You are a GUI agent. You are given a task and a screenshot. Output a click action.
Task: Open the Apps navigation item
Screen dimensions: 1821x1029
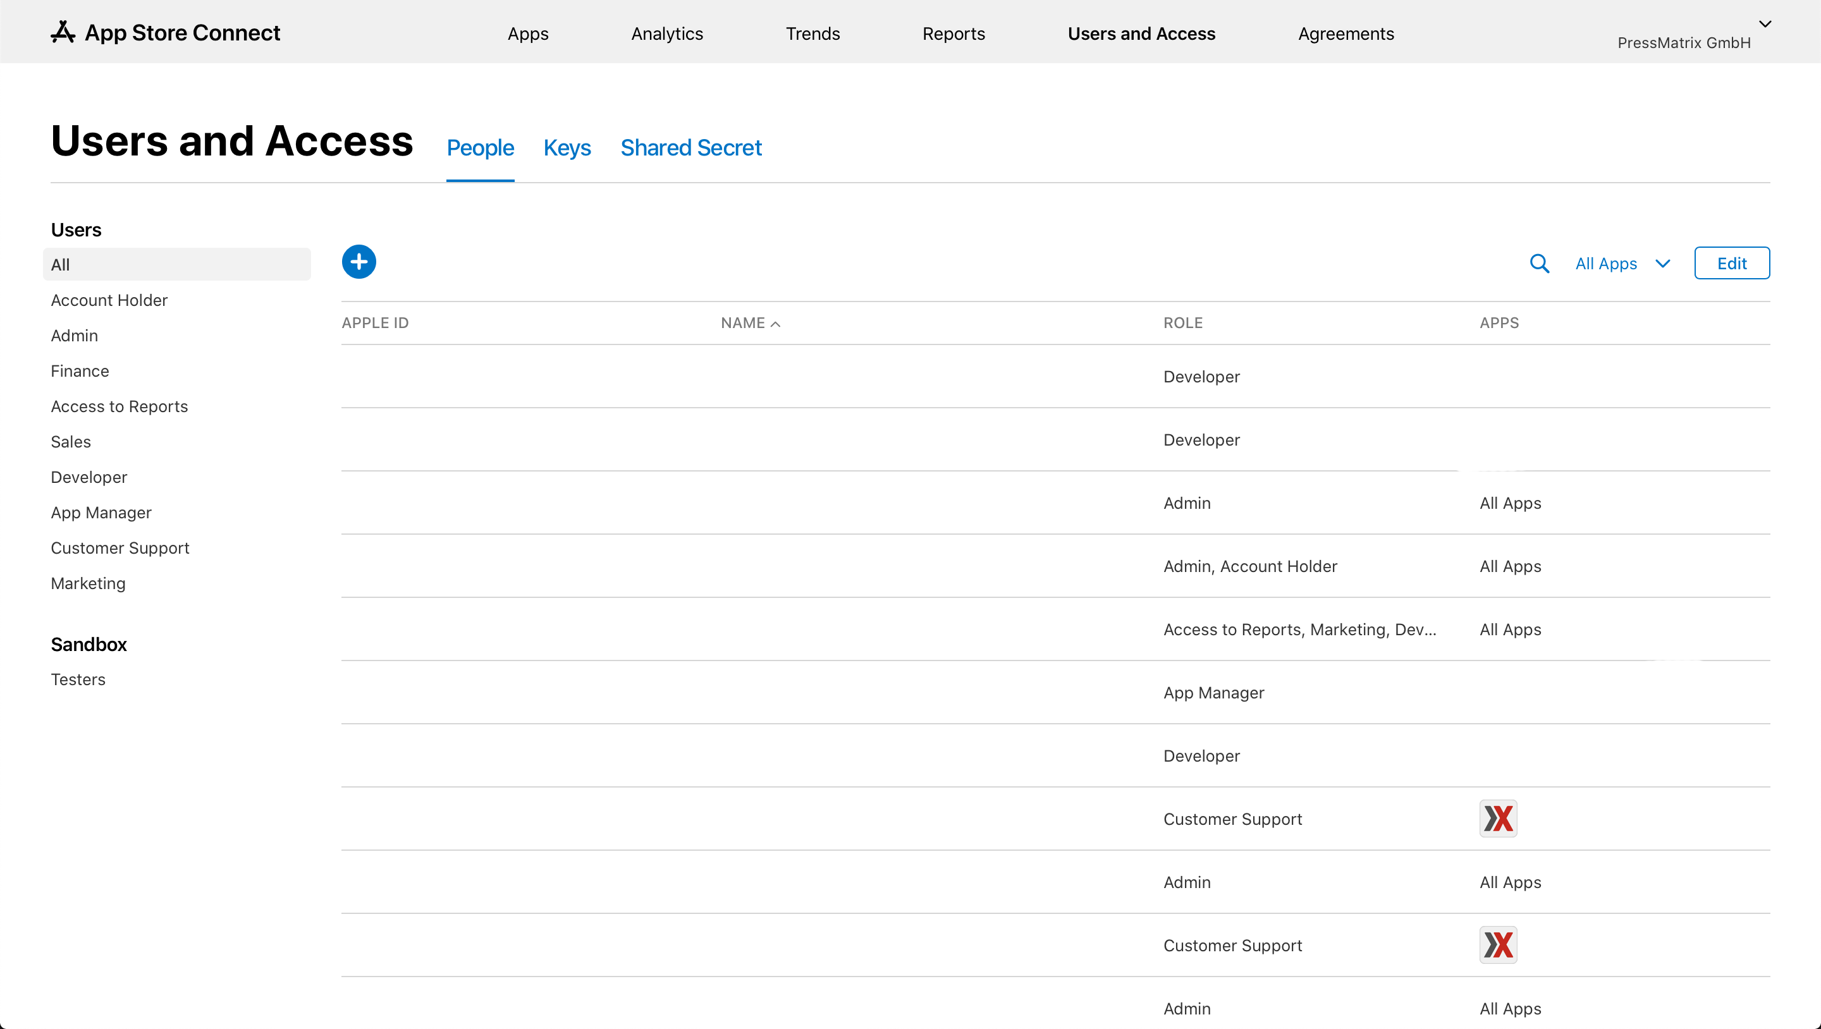pos(528,33)
